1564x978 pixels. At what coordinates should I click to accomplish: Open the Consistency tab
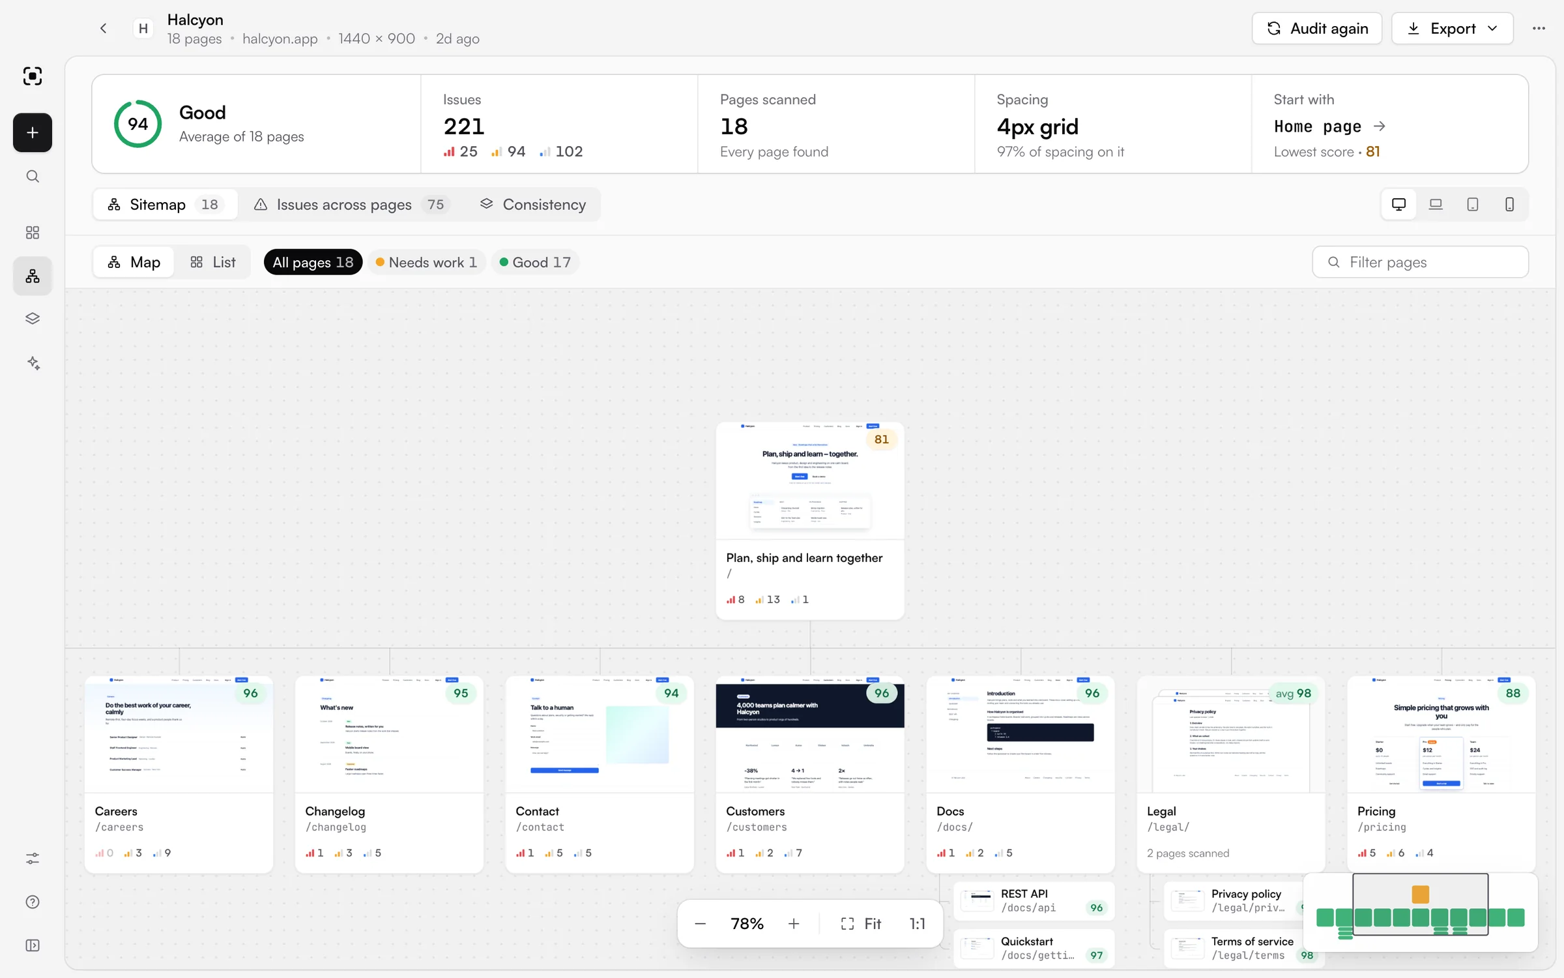coord(533,205)
